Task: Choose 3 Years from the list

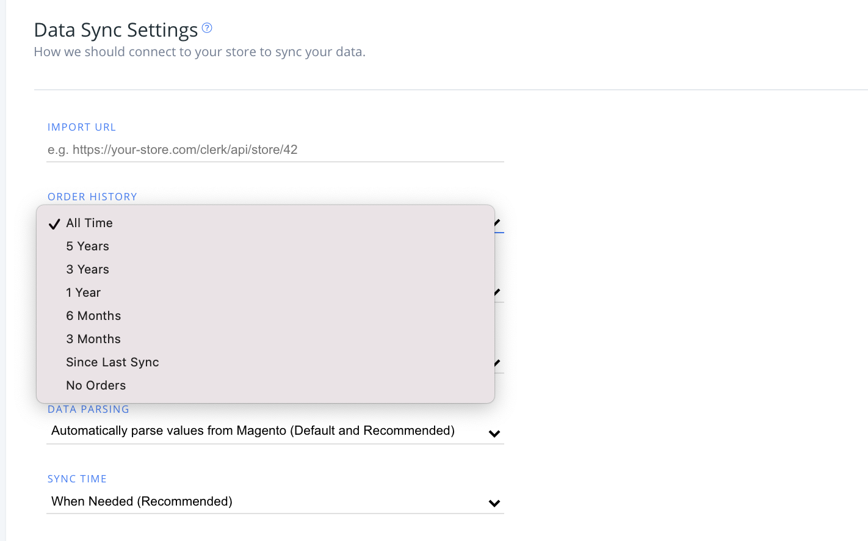Action: [x=88, y=270]
